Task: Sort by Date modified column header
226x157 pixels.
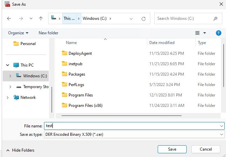Action: click(x=162, y=43)
